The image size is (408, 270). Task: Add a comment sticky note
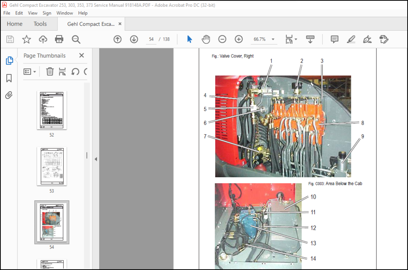click(334, 39)
